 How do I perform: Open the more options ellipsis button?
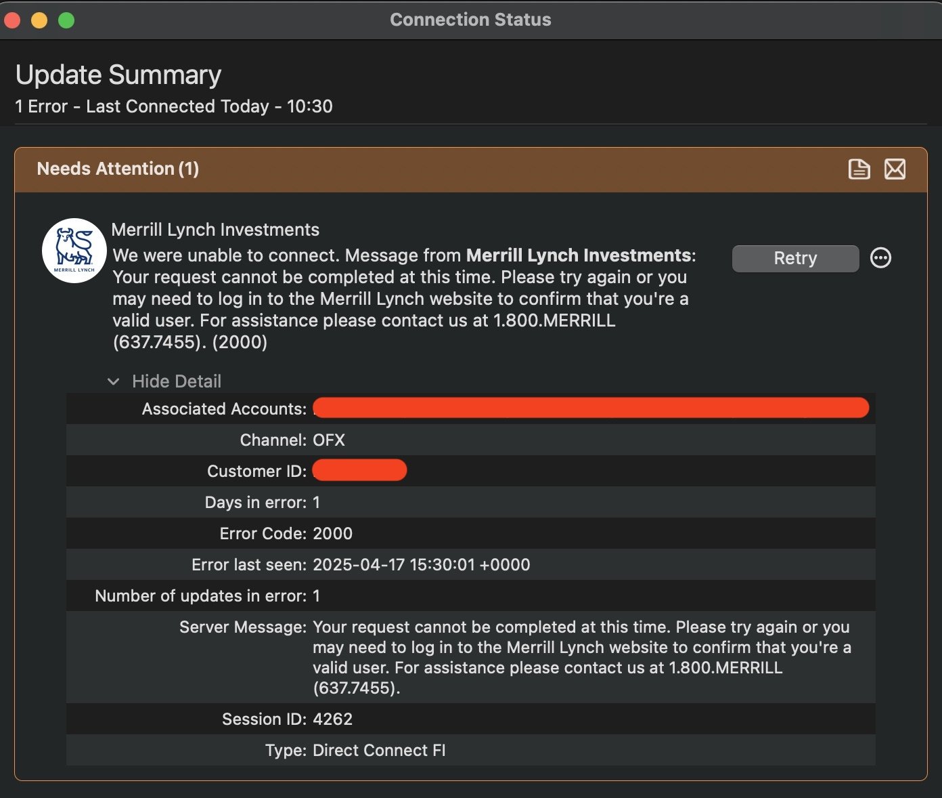(x=880, y=258)
